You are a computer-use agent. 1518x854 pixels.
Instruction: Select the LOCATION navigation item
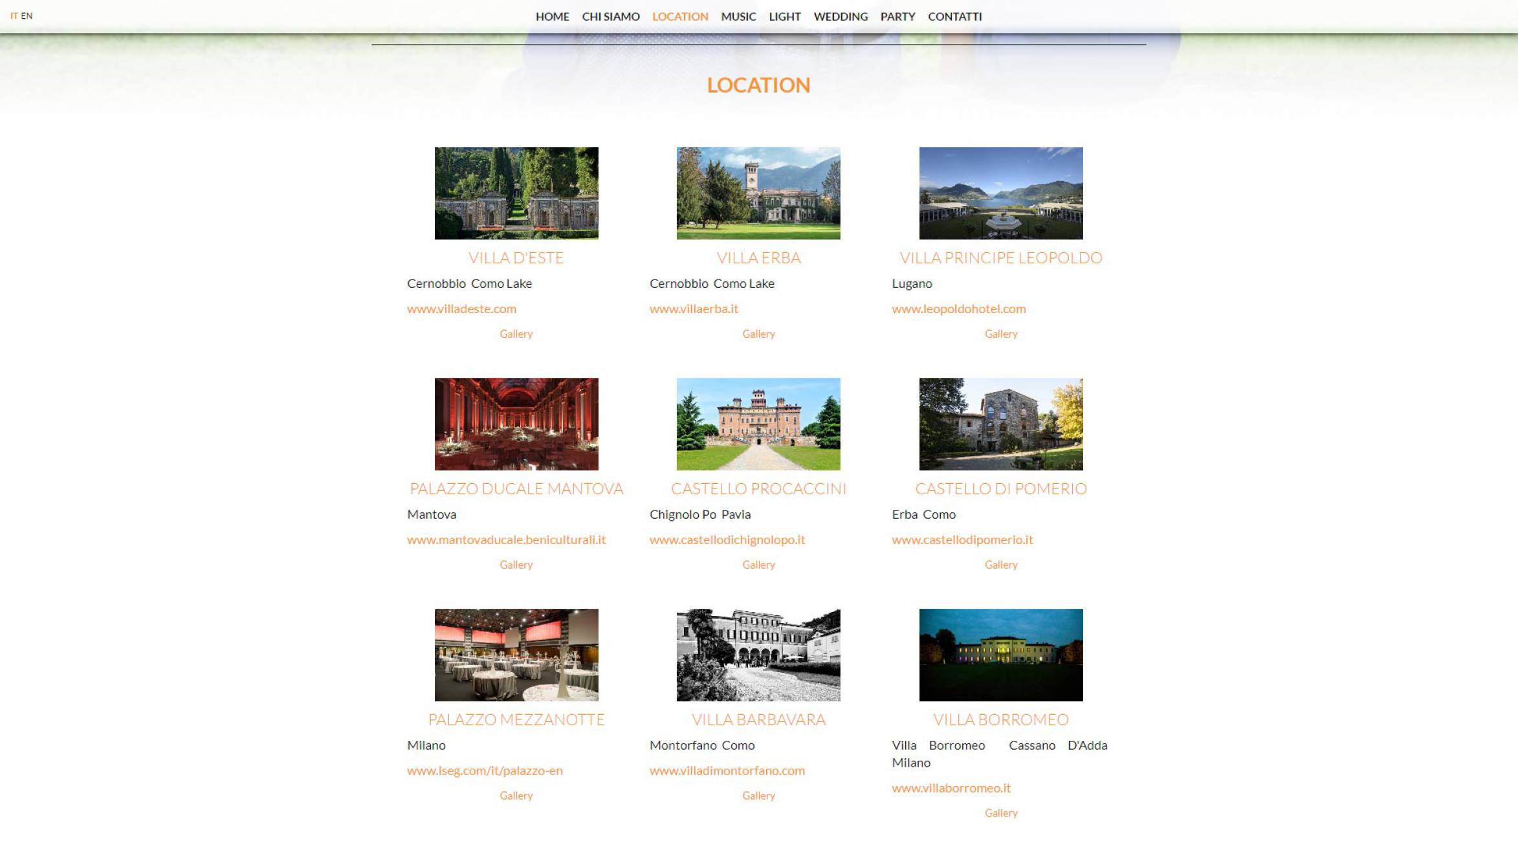(680, 17)
